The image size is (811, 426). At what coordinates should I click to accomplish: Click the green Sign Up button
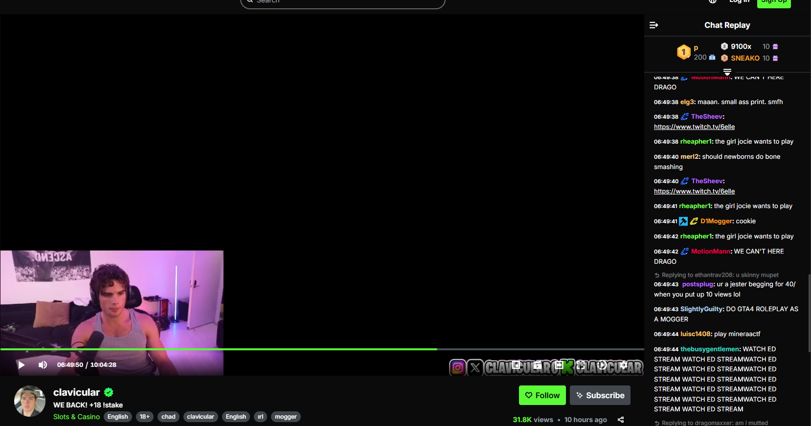click(x=774, y=2)
